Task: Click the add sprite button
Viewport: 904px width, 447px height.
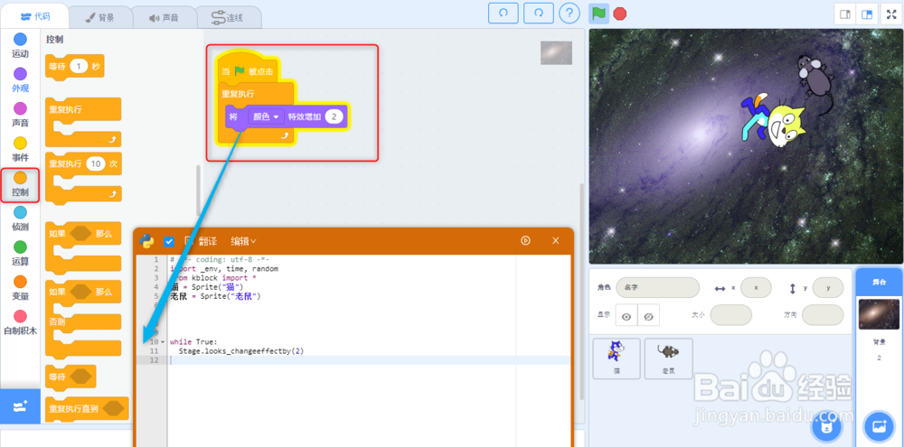Action: 826,427
